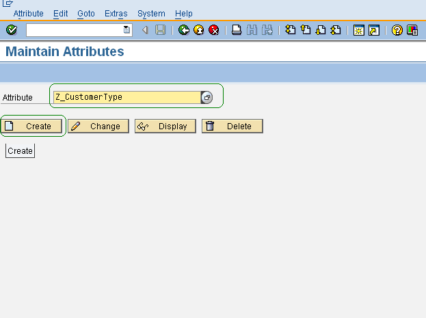
Task: Open Help via yellow question mark
Action: [397, 30]
